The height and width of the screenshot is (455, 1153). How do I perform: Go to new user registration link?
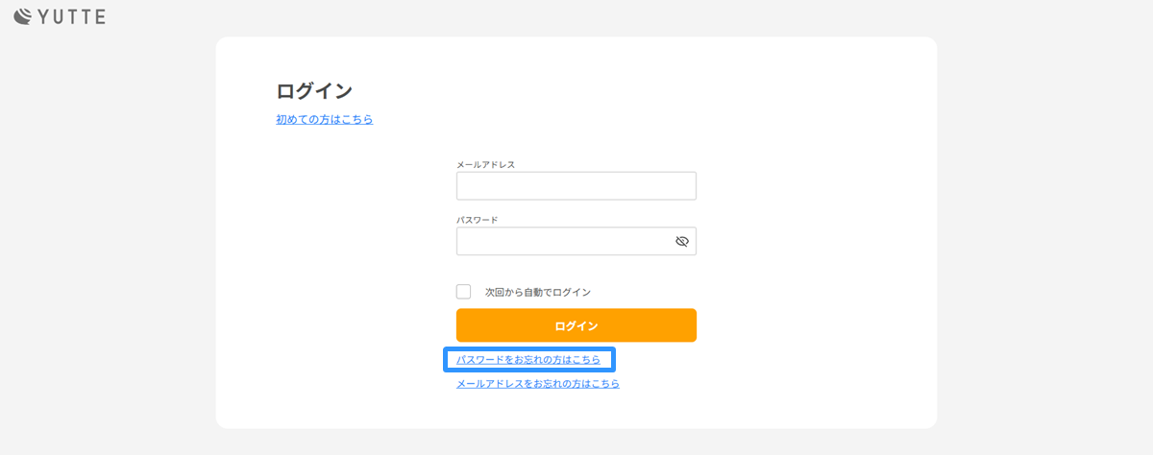pos(325,120)
